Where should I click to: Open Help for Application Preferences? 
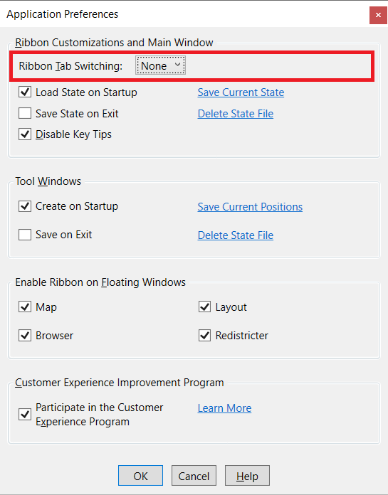(x=247, y=475)
